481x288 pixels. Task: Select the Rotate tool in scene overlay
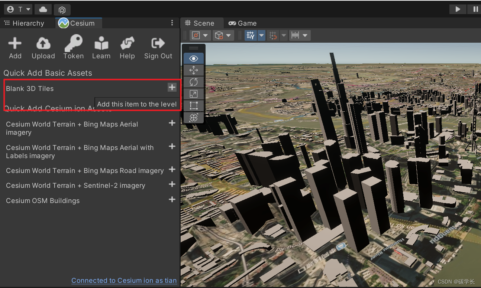click(193, 82)
